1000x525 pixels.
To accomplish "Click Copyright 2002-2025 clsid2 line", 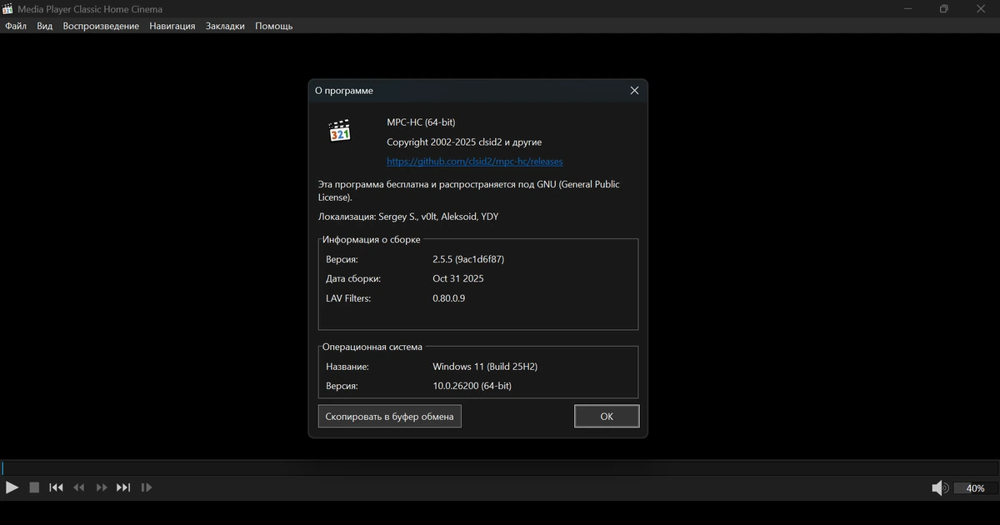I will (464, 142).
